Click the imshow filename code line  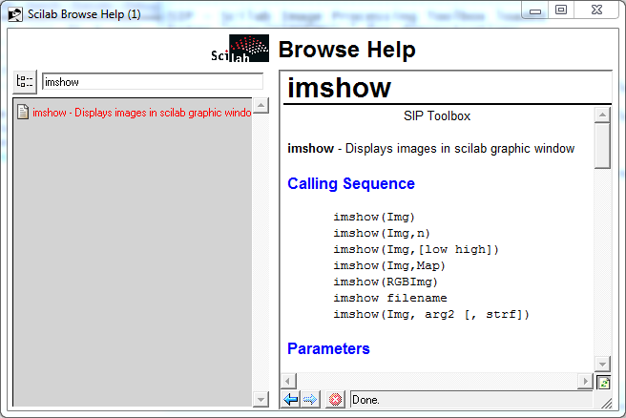click(390, 298)
